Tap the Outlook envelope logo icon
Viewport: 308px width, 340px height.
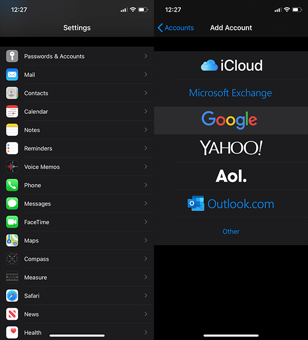click(x=196, y=204)
